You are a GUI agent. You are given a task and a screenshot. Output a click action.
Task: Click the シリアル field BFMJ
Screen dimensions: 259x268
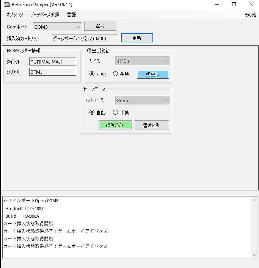53,72
